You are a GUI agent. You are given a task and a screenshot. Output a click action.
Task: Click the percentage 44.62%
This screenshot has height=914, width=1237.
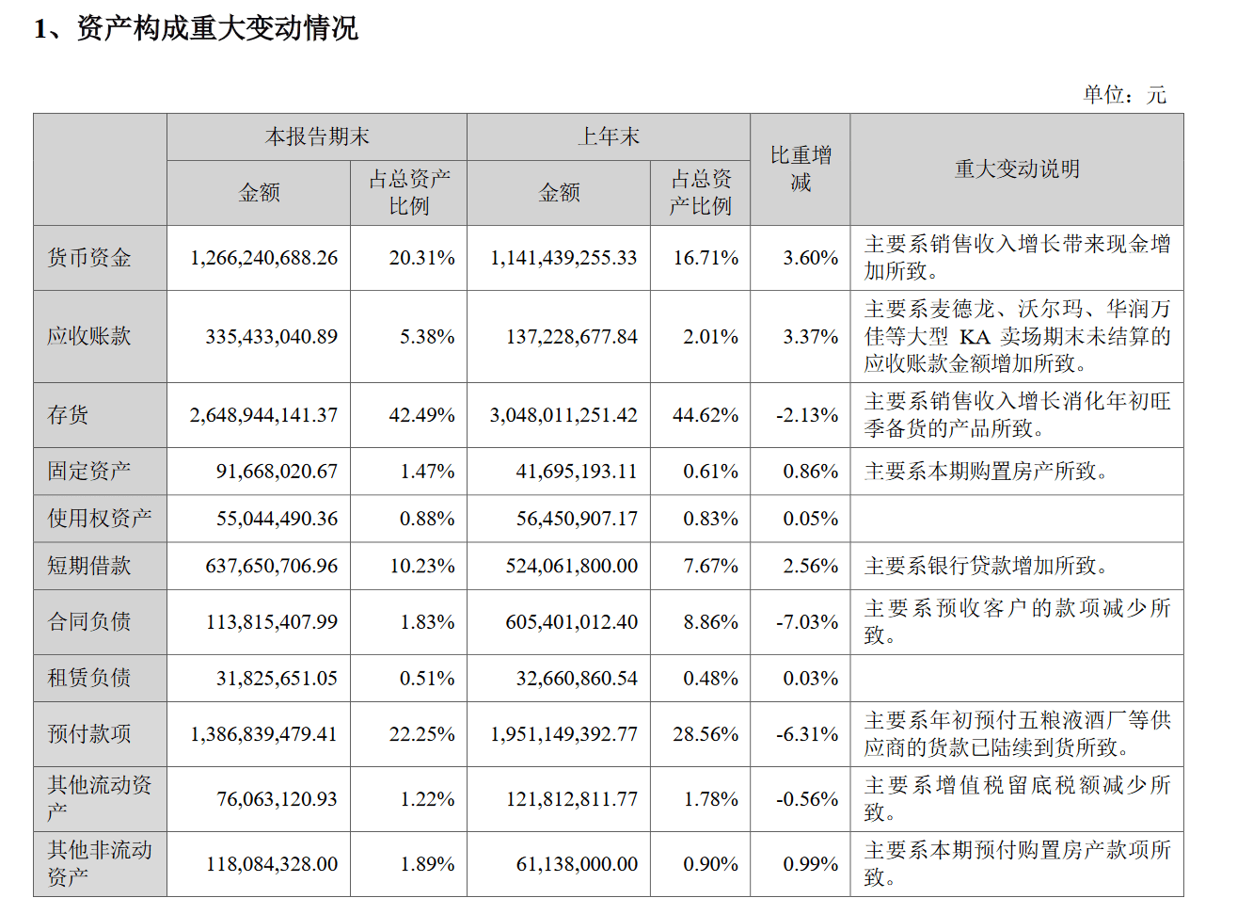click(x=706, y=415)
